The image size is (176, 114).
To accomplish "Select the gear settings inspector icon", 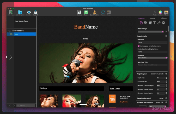I will [x=163, y=23].
